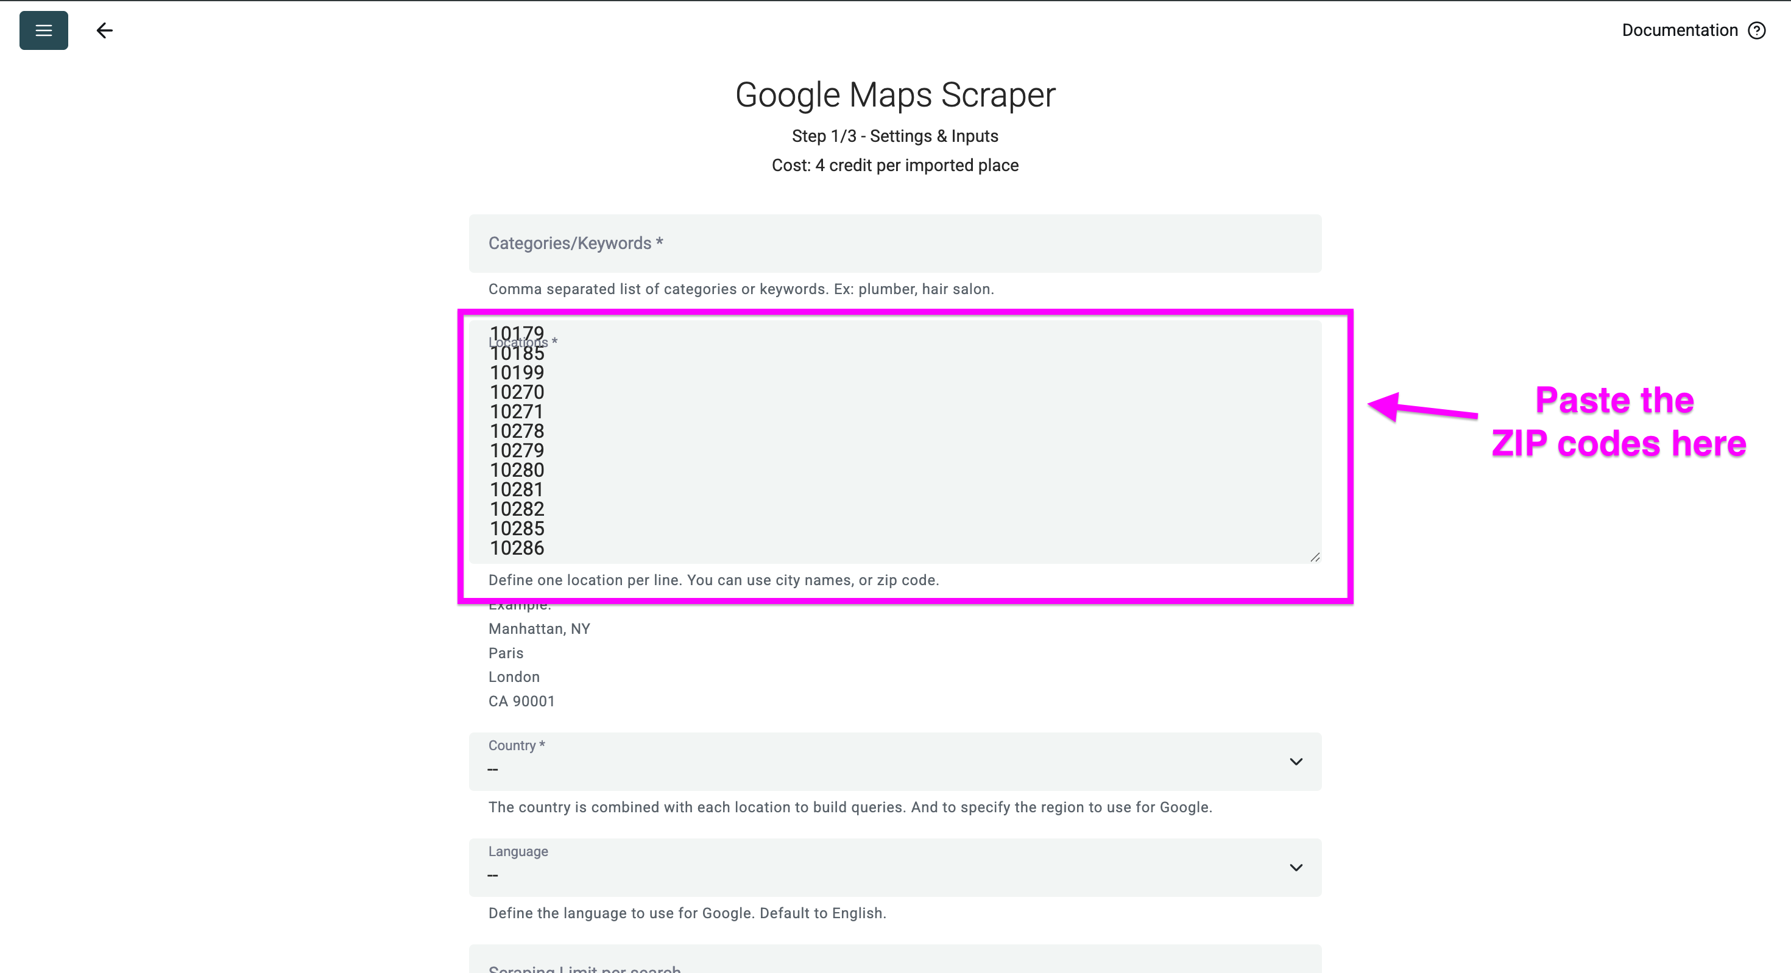
Task: Click zip code 10271 in Locations
Action: (517, 412)
